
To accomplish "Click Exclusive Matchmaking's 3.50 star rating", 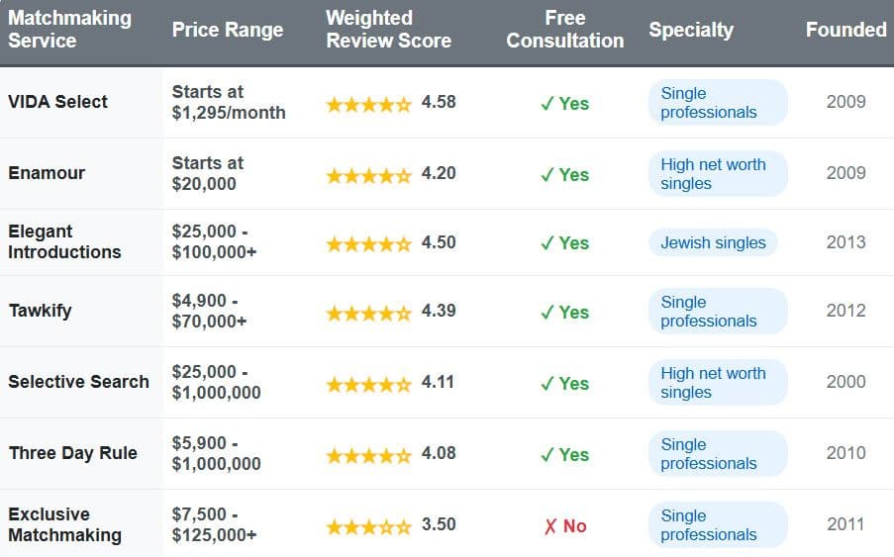I will [368, 525].
